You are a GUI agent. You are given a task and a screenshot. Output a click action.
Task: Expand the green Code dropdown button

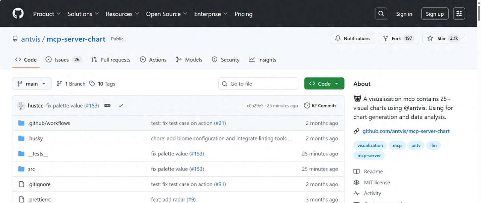coord(324,84)
